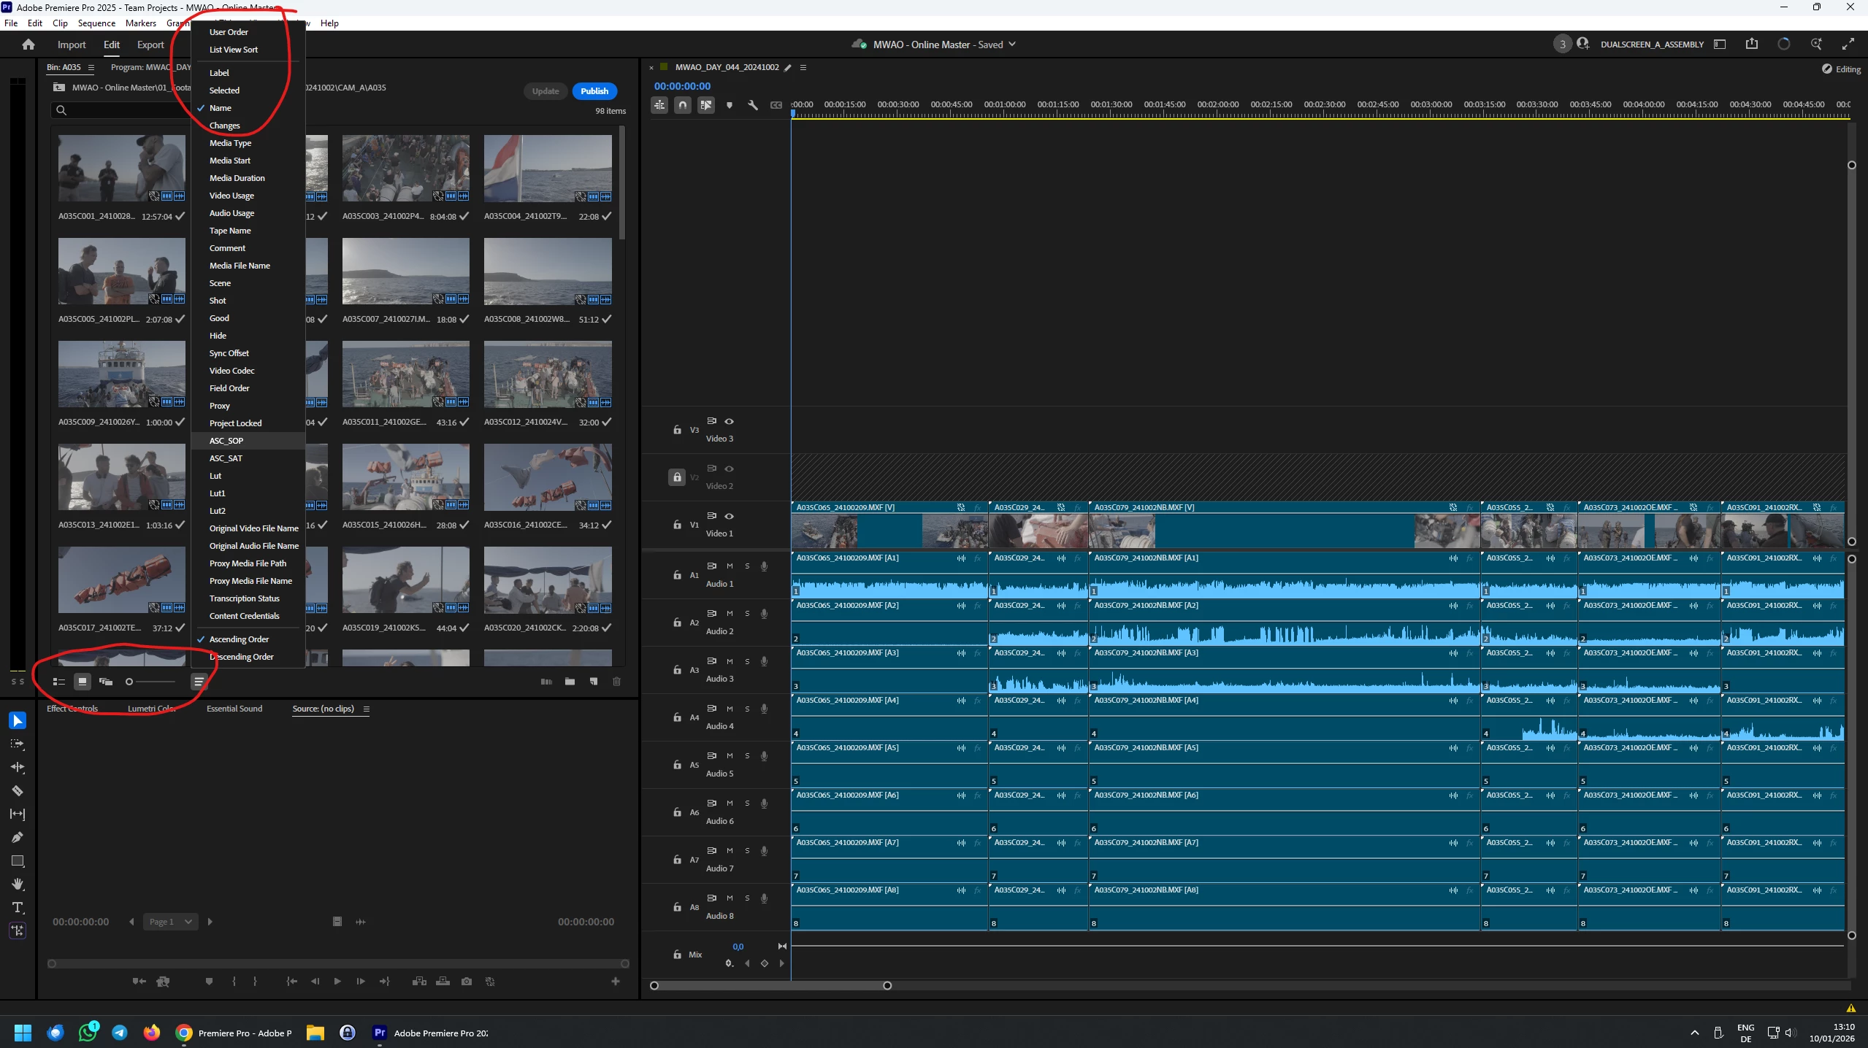Click the Freeform View icon in bin
This screenshot has height=1048, width=1868.
106,682
